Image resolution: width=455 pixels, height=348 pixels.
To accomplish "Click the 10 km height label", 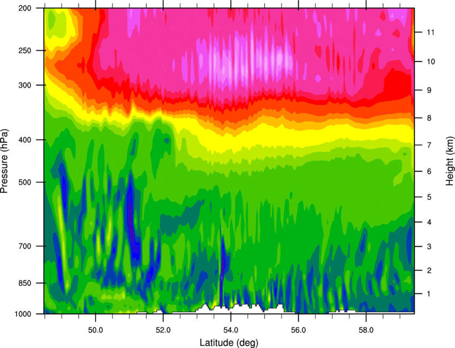I will [x=431, y=62].
